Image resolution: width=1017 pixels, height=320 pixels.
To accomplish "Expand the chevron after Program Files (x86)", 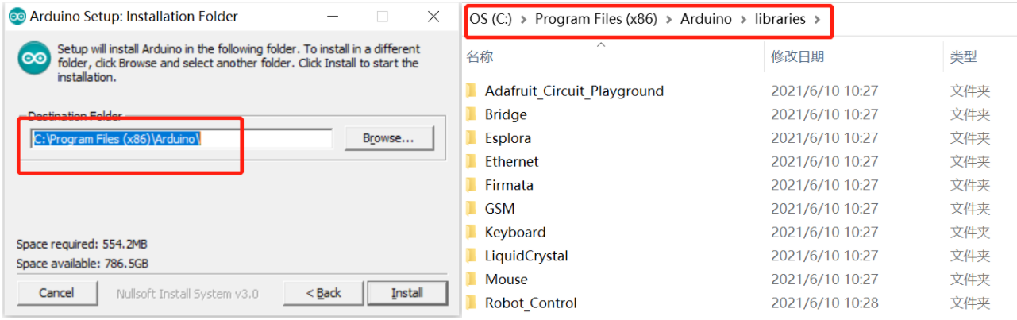I will [669, 19].
